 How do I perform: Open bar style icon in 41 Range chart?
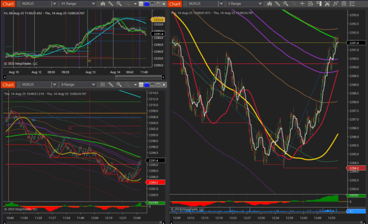click(x=103, y=4)
